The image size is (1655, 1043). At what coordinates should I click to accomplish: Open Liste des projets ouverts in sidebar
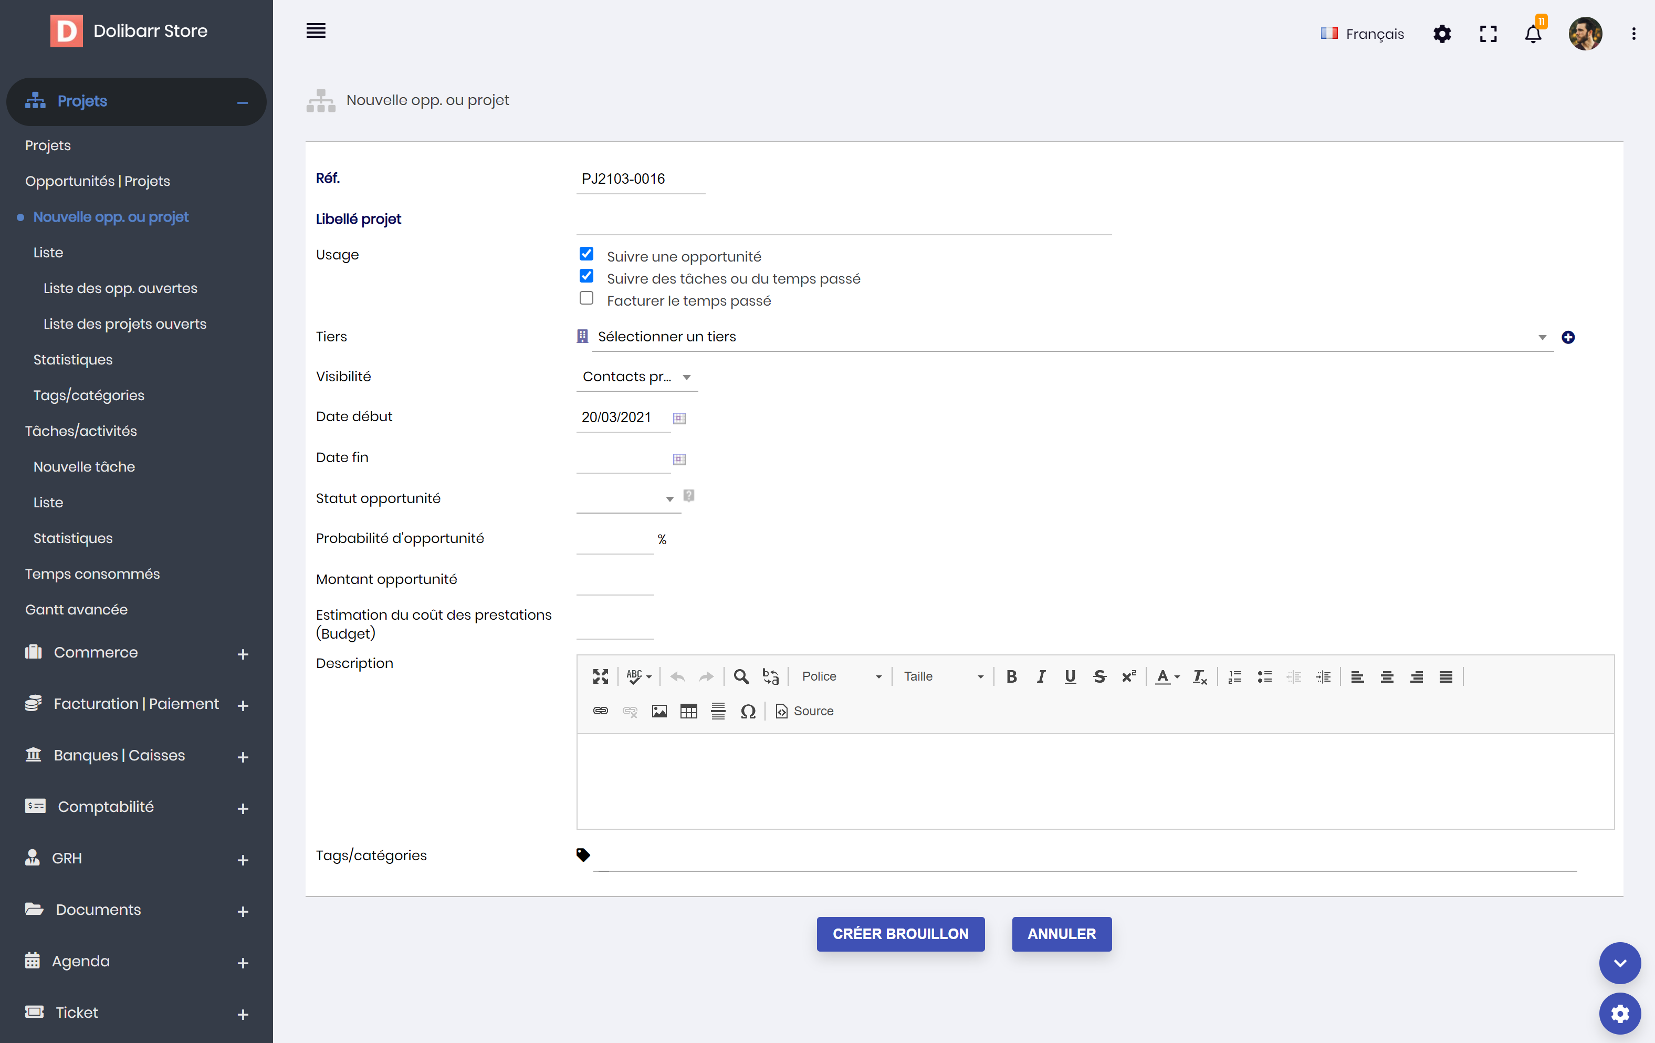tap(125, 324)
